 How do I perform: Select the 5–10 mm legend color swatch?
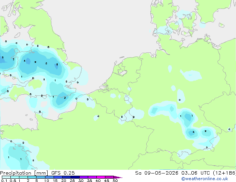coord(41,177)
